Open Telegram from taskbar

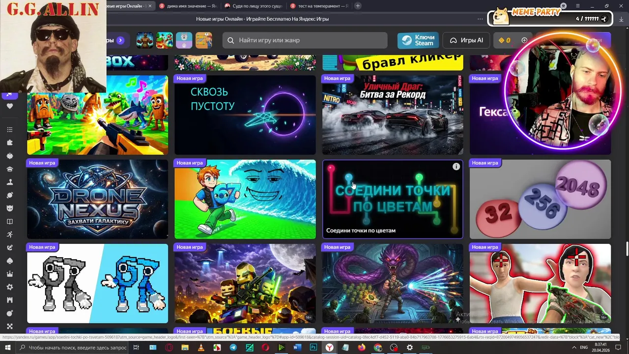point(233,348)
